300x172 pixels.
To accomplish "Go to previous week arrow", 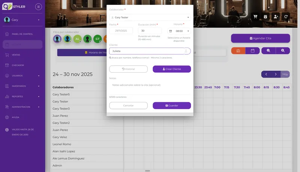I will coord(266,74).
